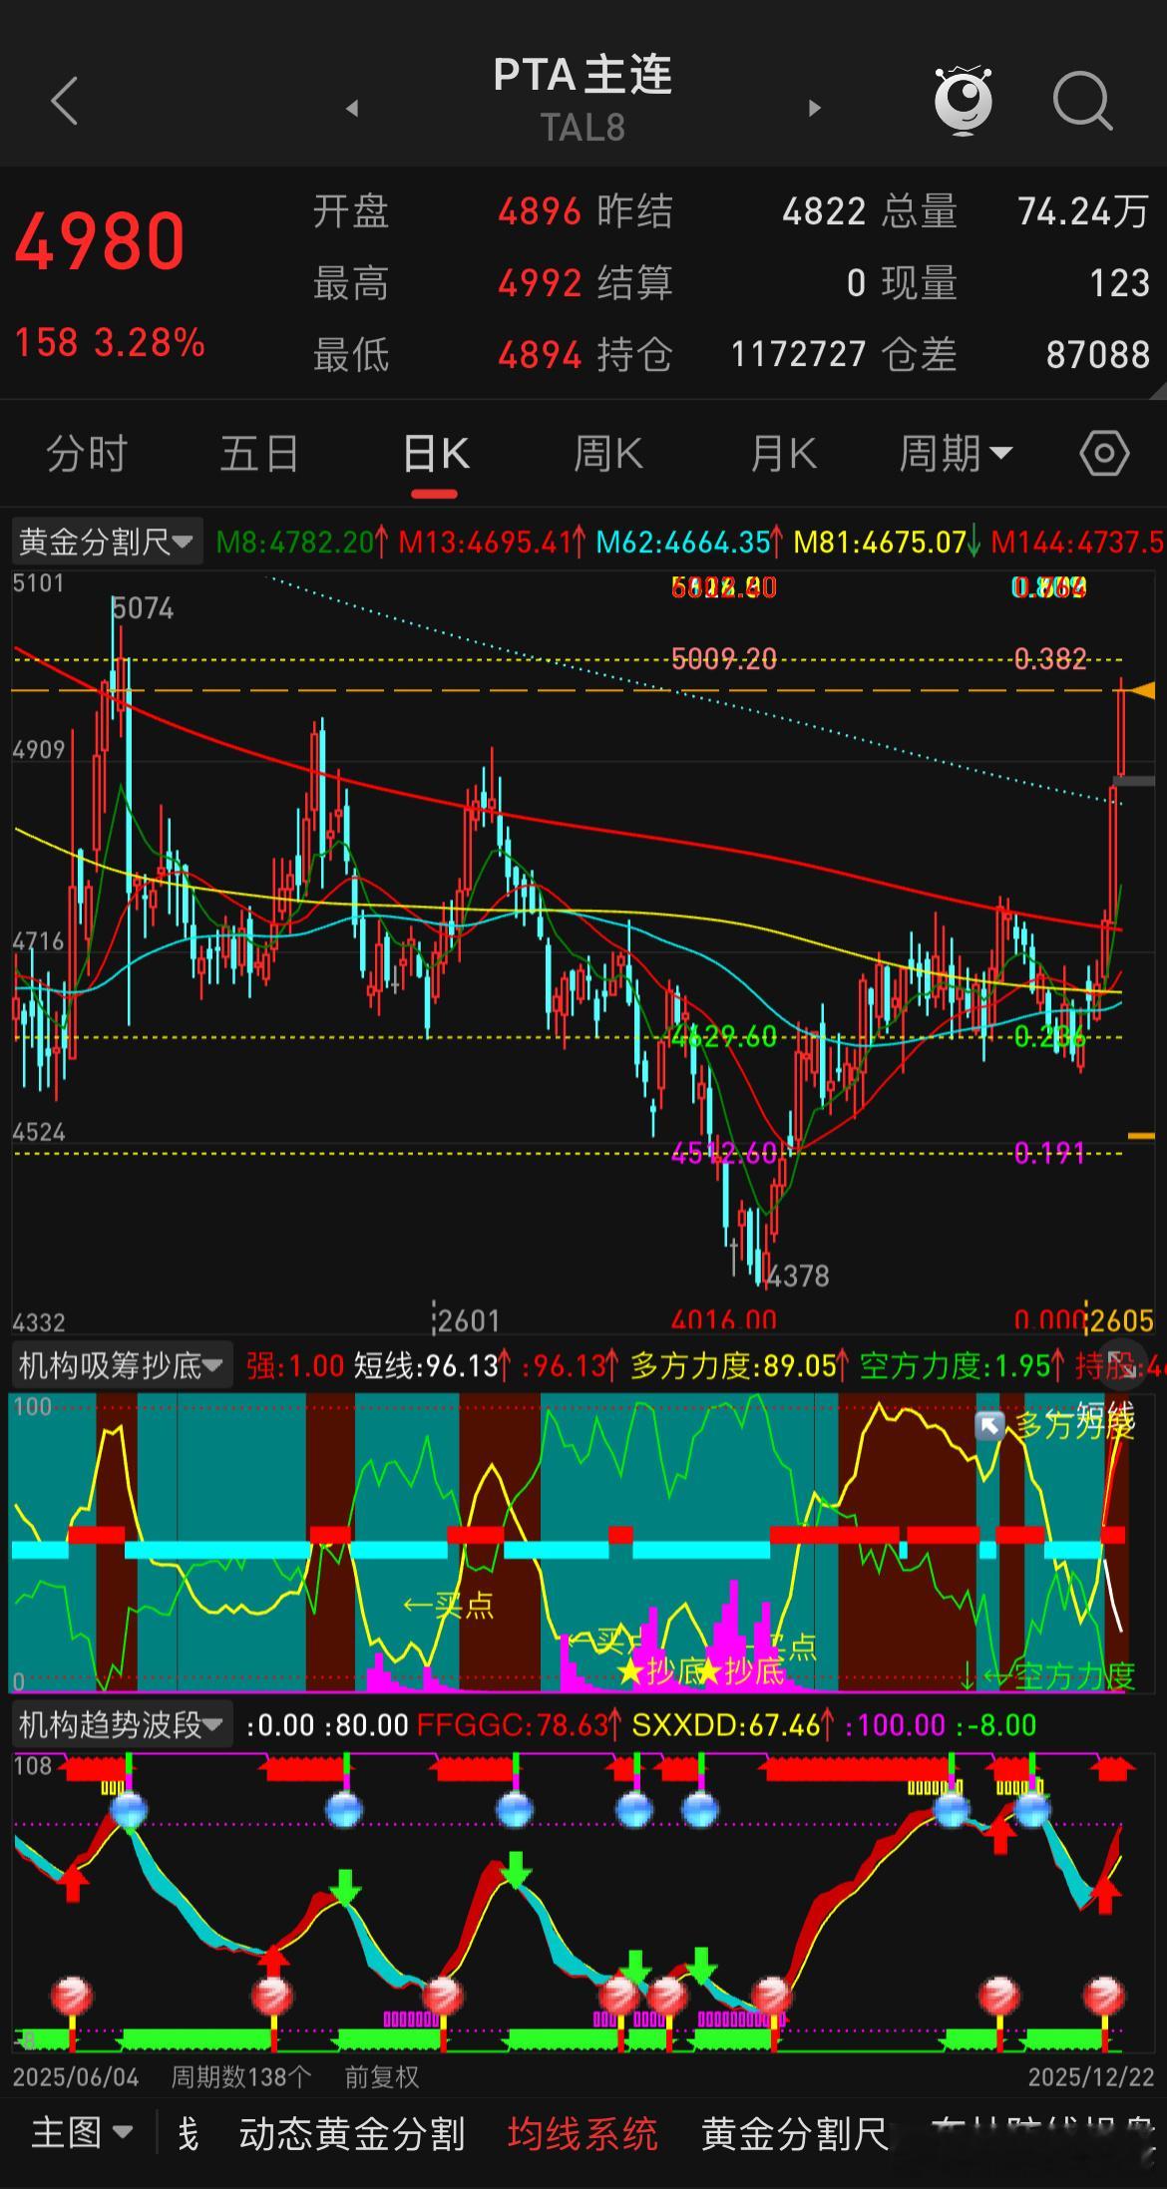
Task: Tap the 5074 high price label
Action: click(x=143, y=608)
